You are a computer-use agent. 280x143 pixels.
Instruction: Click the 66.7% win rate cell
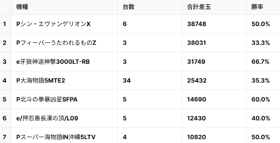263,62
